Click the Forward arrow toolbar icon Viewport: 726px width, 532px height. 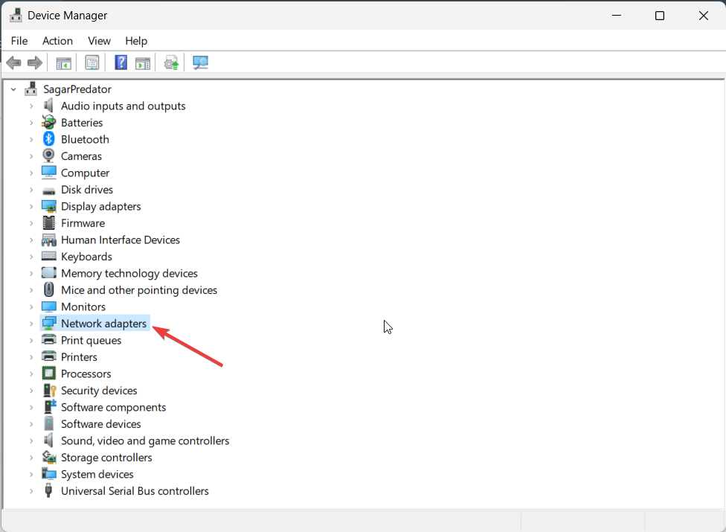pos(35,63)
